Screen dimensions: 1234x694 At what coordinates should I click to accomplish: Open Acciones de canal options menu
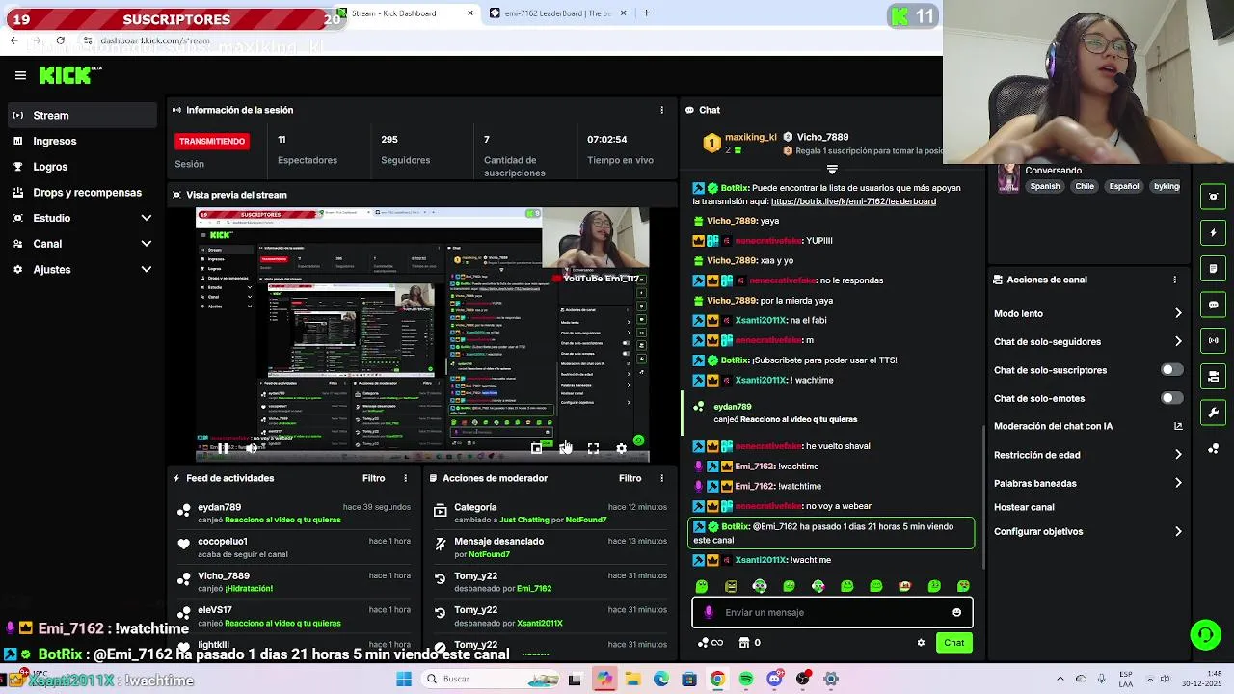pos(1174,280)
